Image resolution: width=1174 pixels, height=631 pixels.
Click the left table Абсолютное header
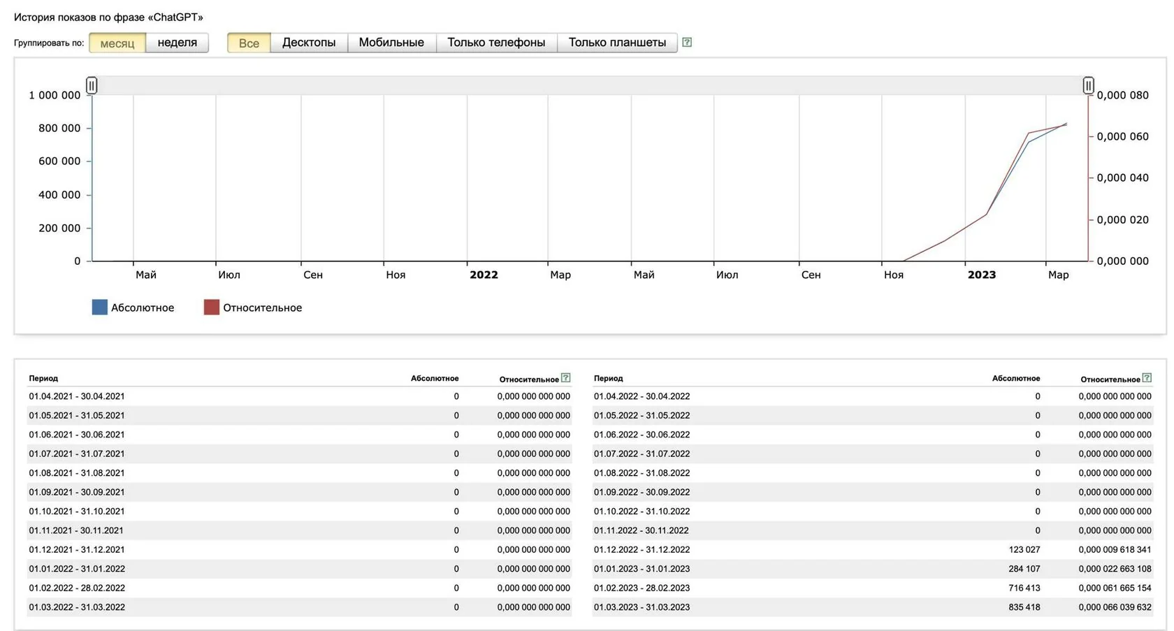(435, 378)
